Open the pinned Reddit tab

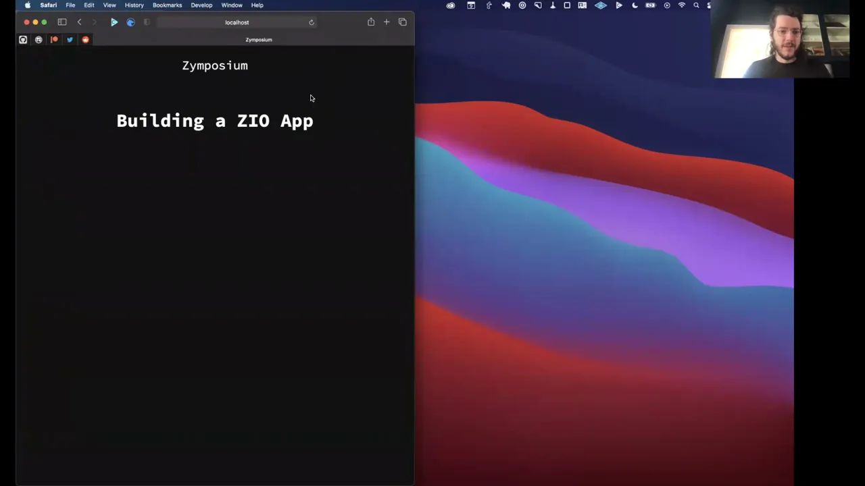click(x=85, y=40)
